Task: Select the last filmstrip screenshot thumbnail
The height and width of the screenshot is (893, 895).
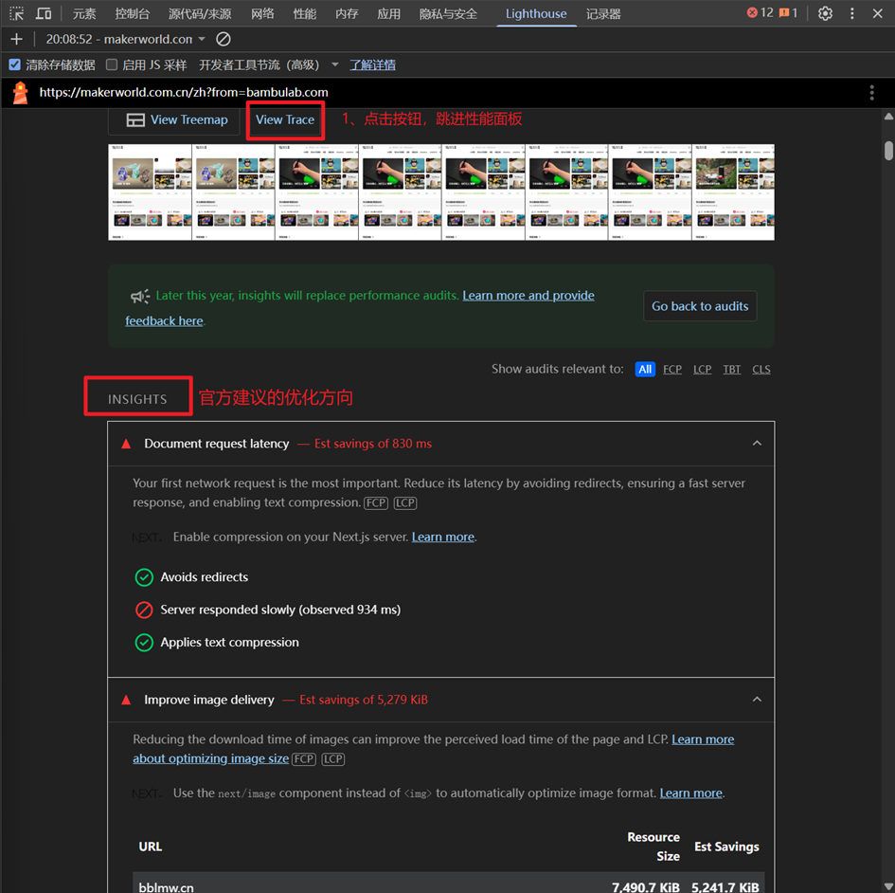Action: tap(733, 192)
